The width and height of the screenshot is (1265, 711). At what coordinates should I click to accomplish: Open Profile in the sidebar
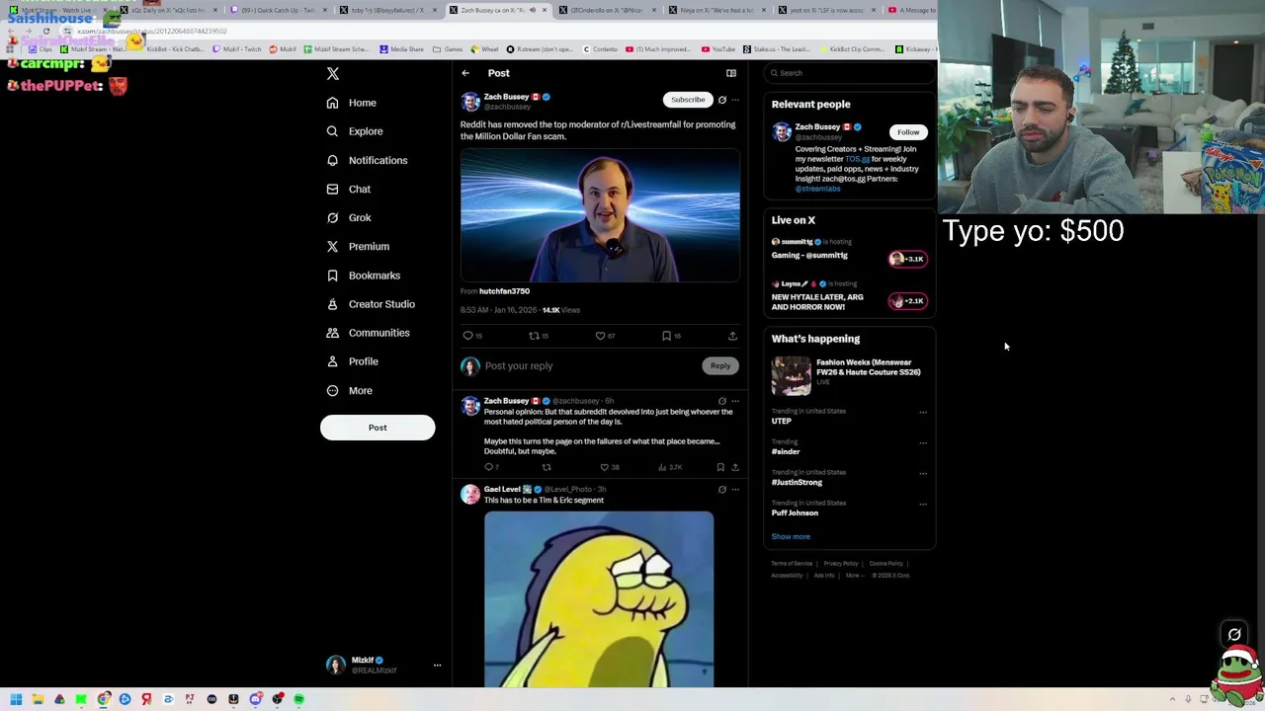pos(352,361)
